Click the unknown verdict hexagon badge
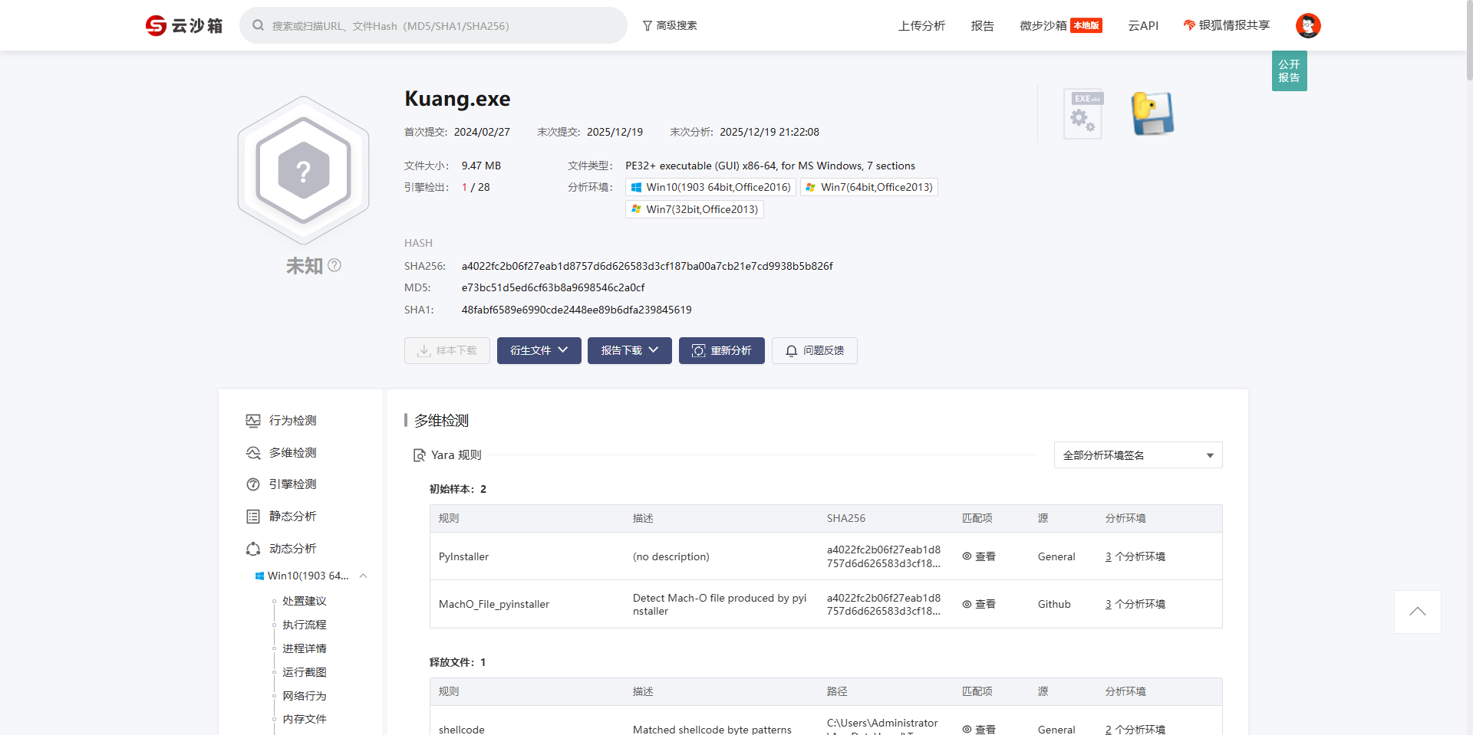The image size is (1473, 735). click(x=304, y=170)
